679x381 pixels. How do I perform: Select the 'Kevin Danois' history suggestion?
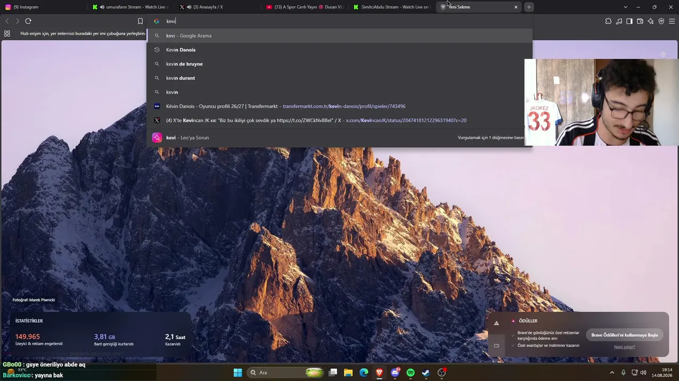point(339,50)
